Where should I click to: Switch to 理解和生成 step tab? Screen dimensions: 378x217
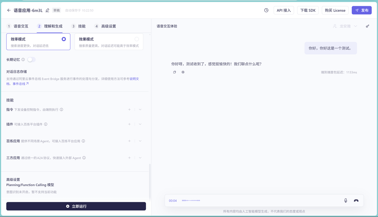click(50, 26)
